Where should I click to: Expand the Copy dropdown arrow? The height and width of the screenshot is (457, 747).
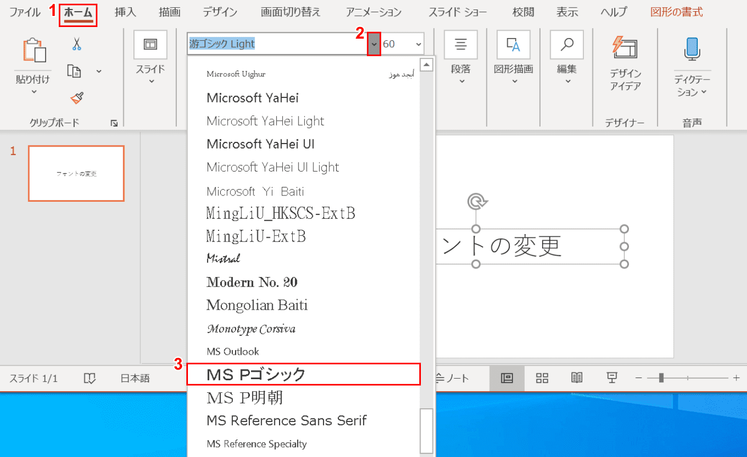[99, 71]
